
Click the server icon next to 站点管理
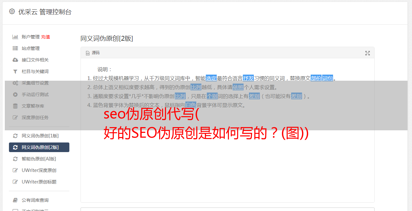pos(15,48)
